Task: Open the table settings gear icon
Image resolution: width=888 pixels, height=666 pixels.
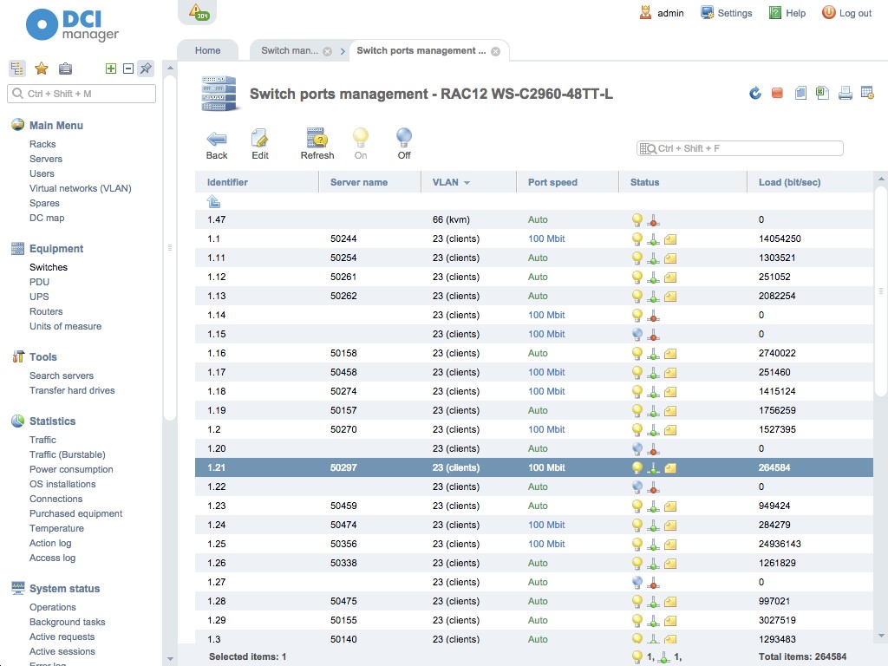Action: coord(866,93)
